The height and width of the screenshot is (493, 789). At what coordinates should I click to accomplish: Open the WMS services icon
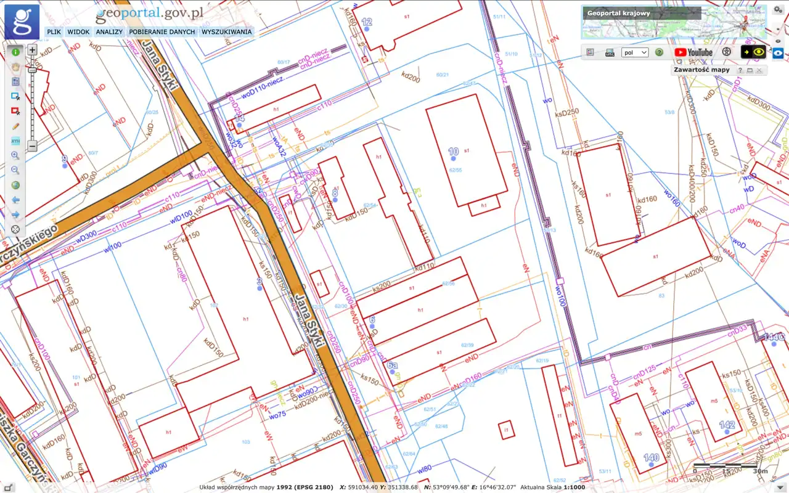point(610,53)
